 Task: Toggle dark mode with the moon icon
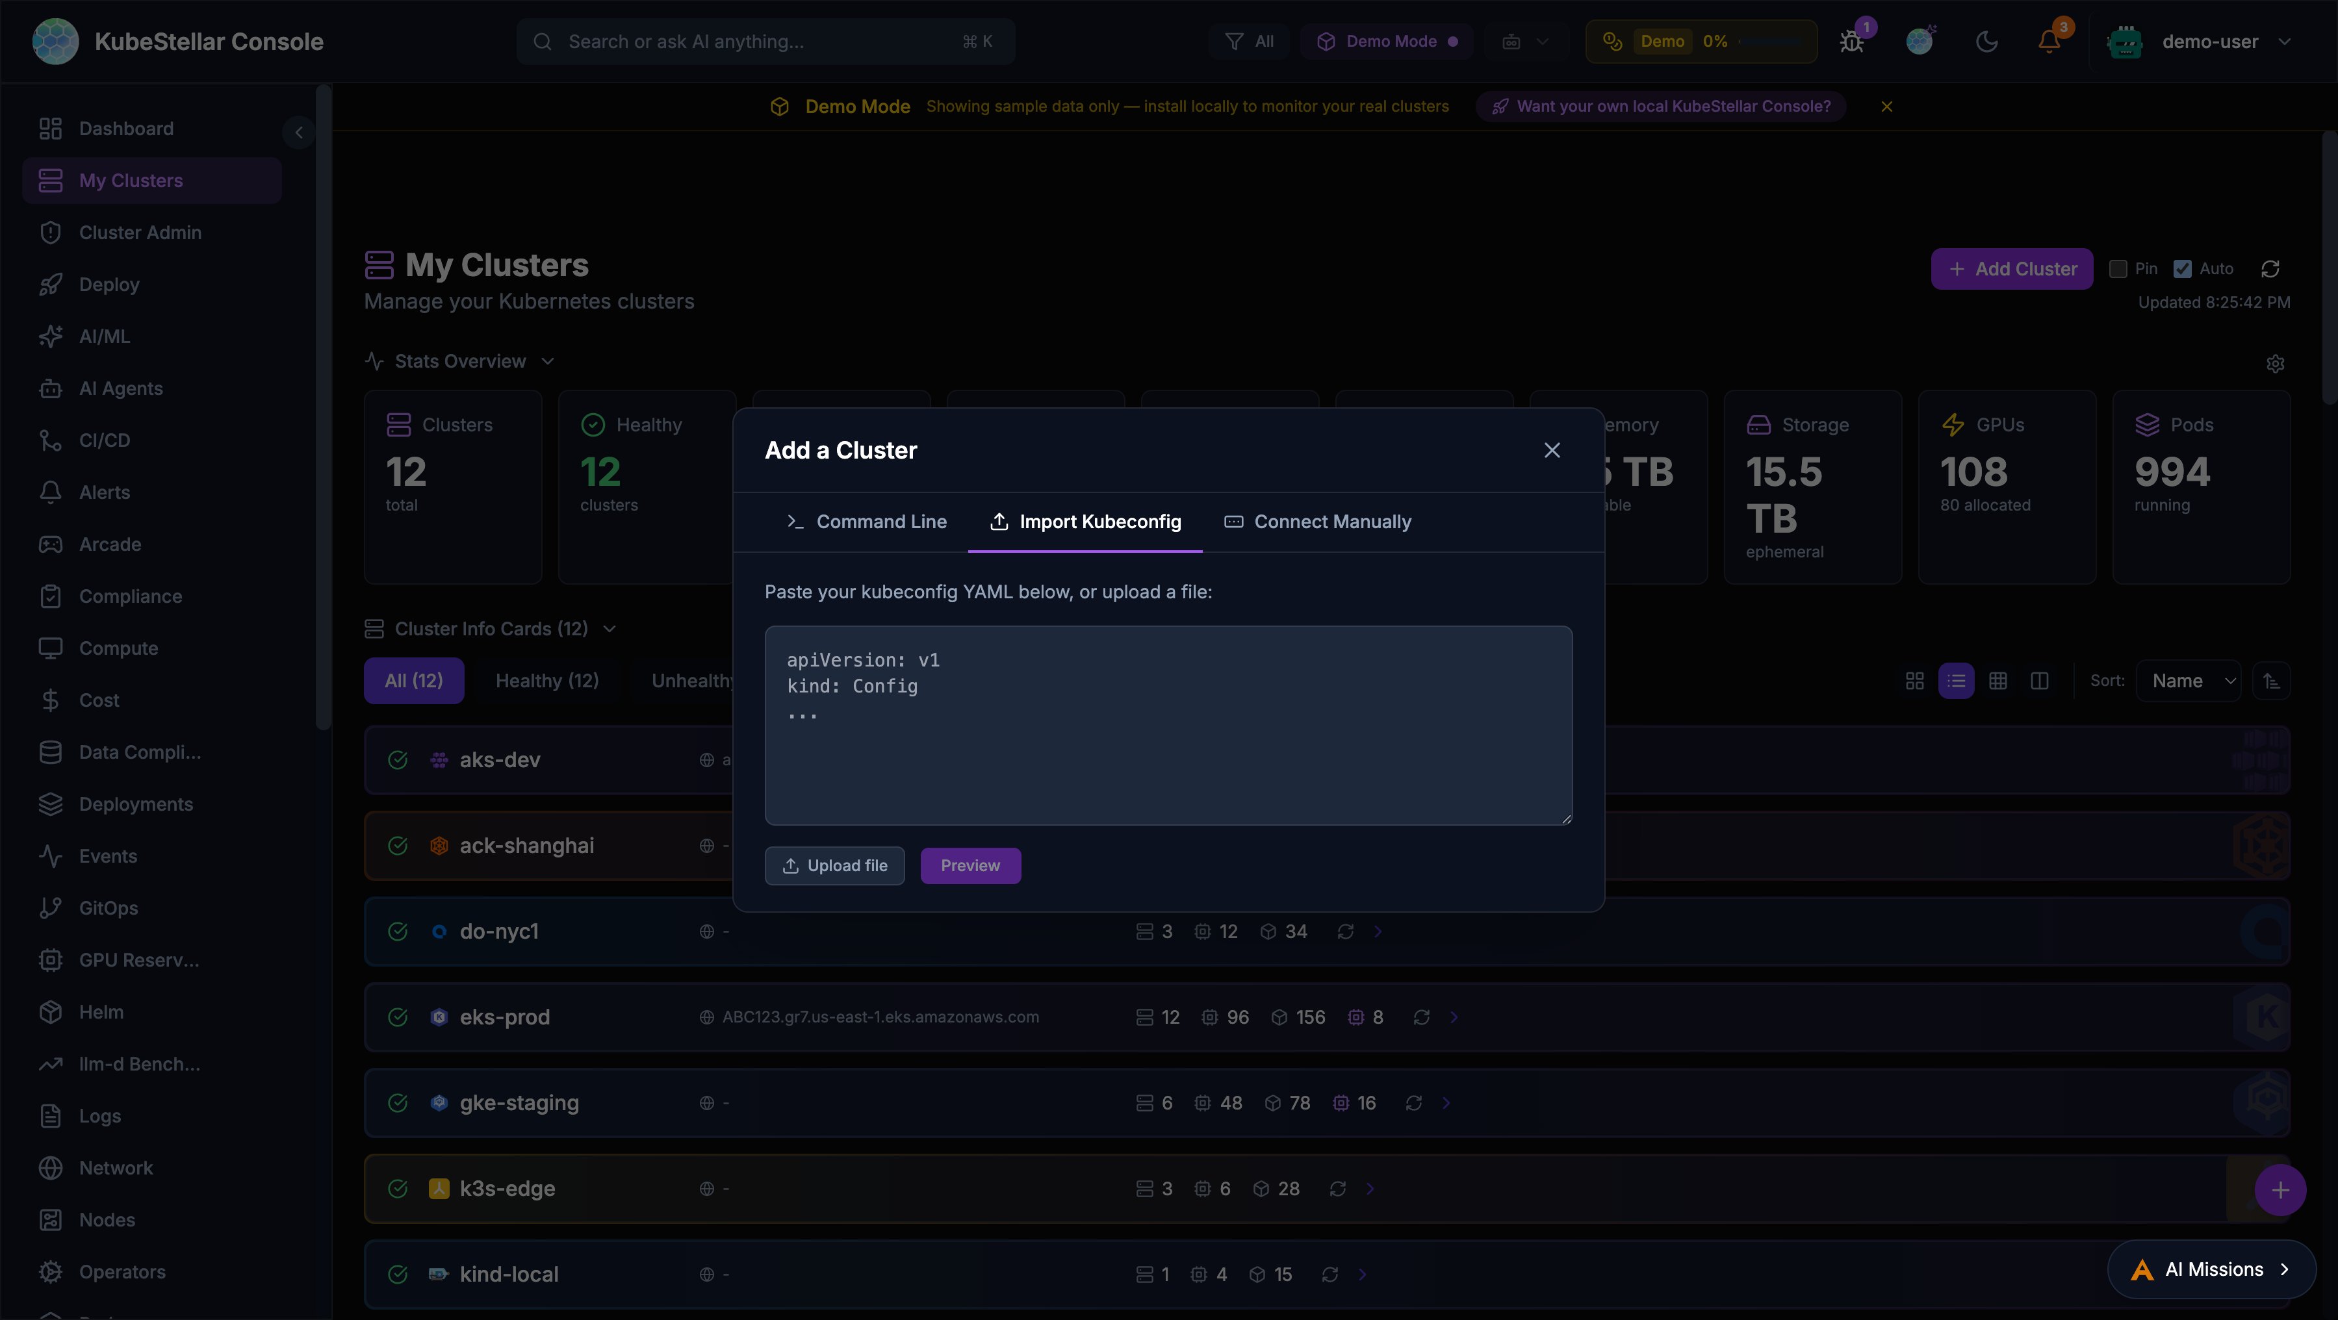click(x=1988, y=41)
